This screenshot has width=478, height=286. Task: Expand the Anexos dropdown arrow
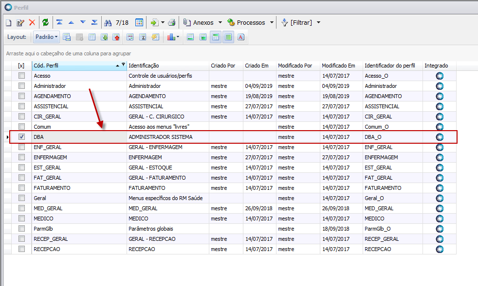[220, 22]
